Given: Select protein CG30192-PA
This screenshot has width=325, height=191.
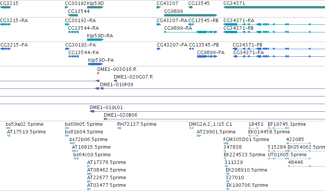Looking at the screenshot, I should pyautogui.click(x=81, y=45).
